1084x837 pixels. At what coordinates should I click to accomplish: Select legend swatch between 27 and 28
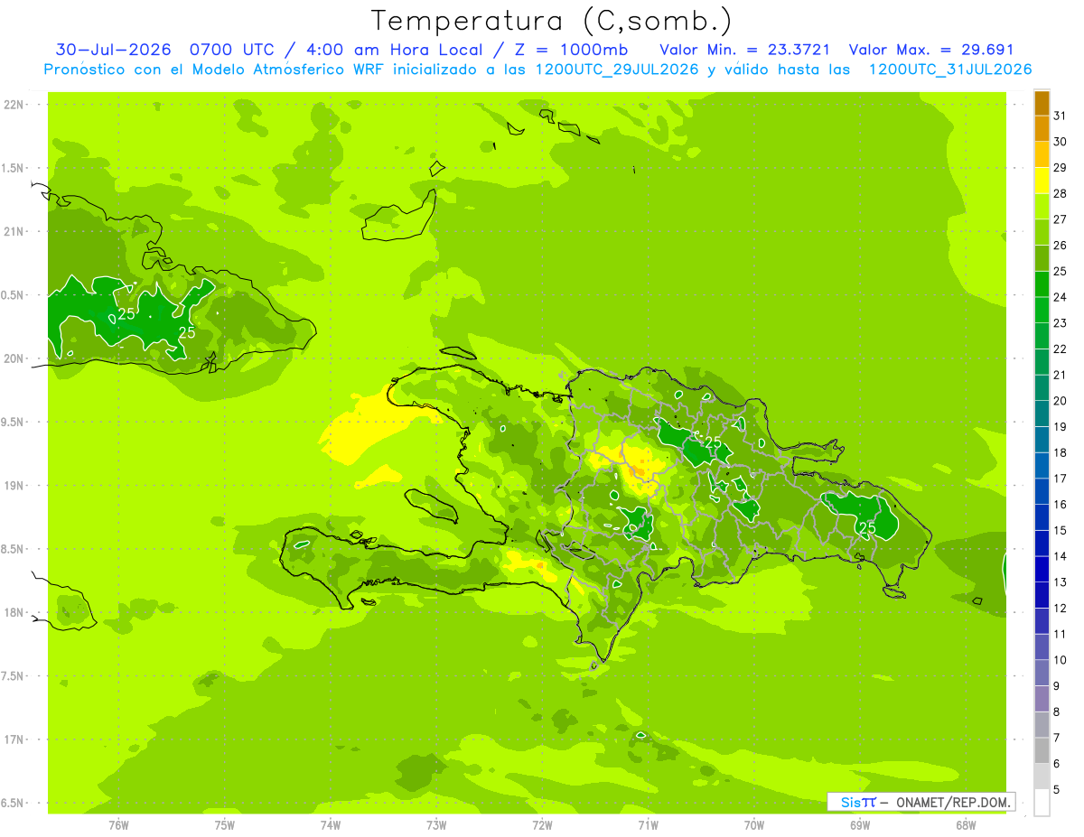[1042, 207]
